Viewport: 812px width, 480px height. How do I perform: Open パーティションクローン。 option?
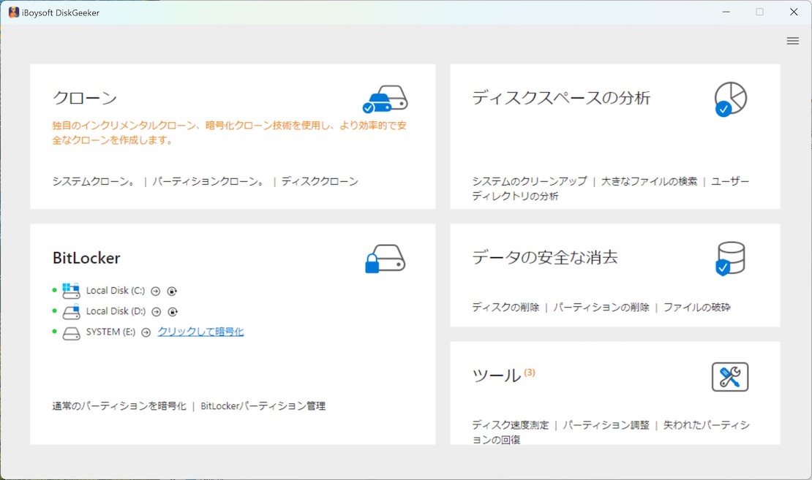[208, 181]
